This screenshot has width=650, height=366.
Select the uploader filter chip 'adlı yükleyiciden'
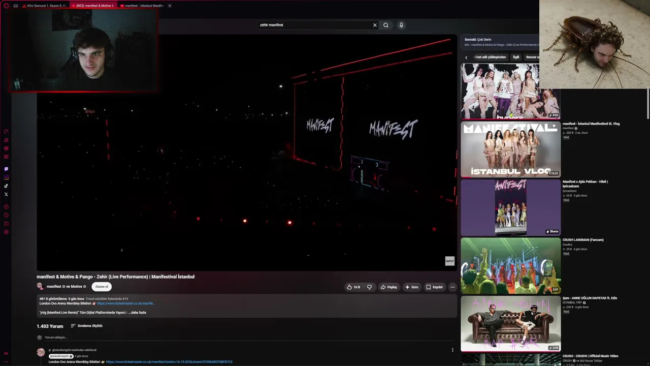tap(490, 57)
